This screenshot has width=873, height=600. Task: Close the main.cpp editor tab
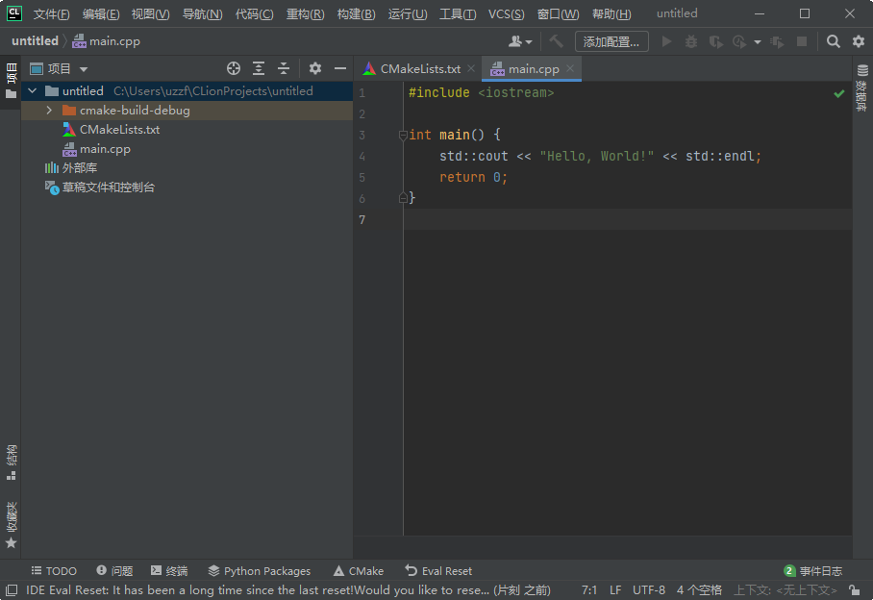coord(569,68)
